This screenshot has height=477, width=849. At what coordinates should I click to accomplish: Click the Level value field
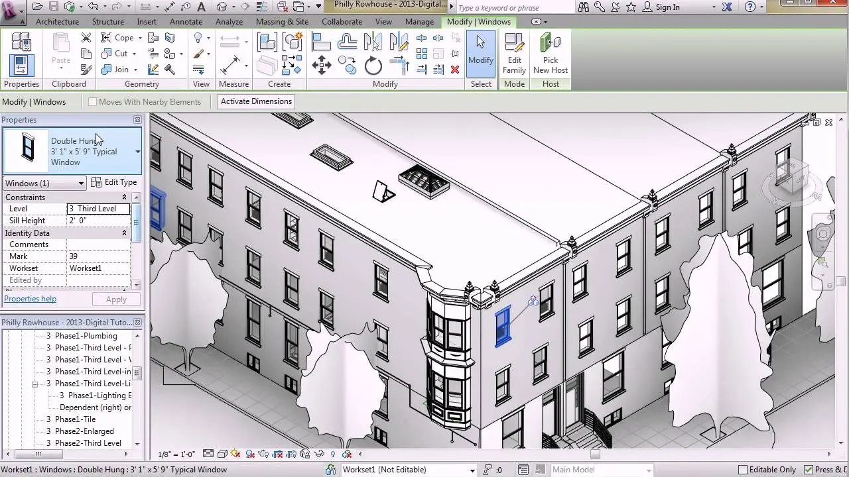pyautogui.click(x=98, y=209)
